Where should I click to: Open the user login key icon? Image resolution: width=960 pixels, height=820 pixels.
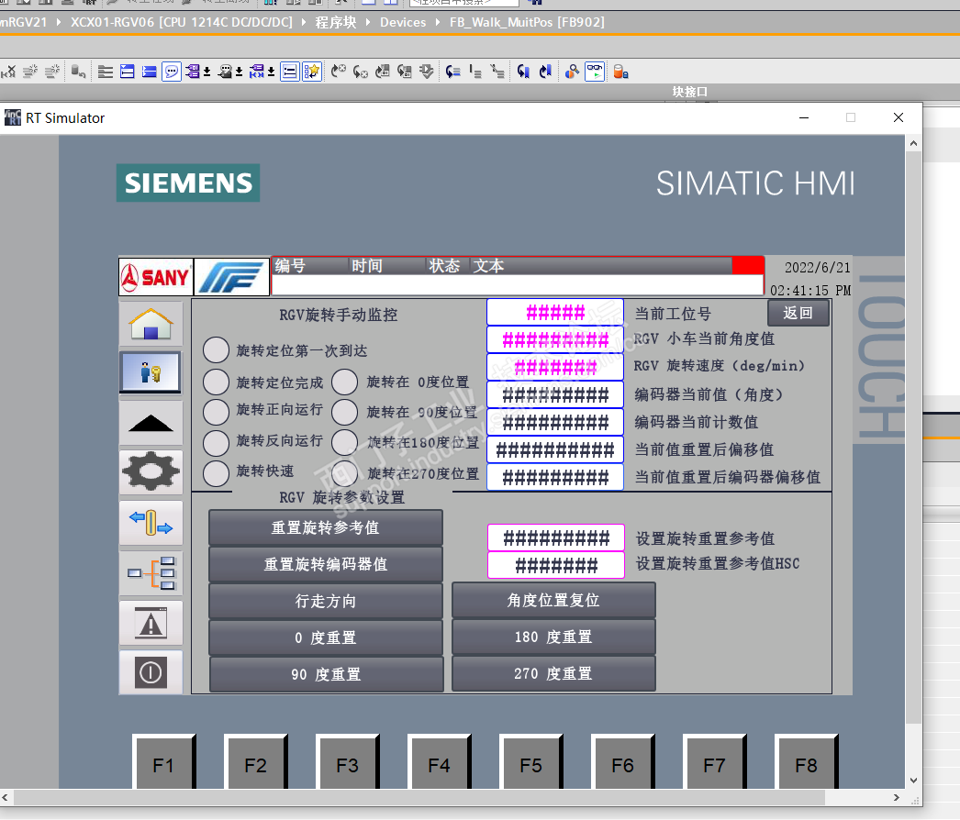[x=151, y=372]
